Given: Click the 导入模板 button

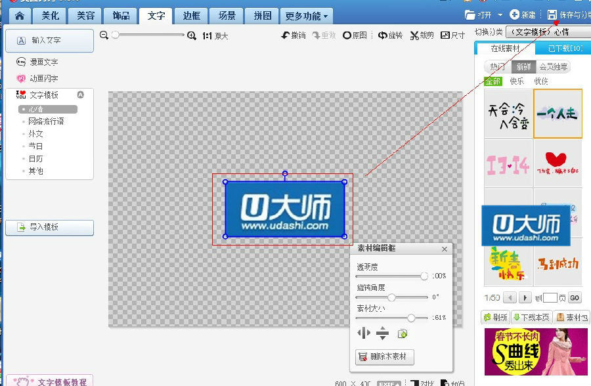Looking at the screenshot, I should click(50, 227).
